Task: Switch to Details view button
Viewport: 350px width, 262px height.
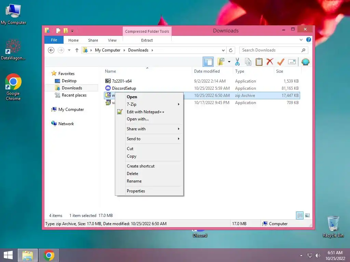Action: pyautogui.click(x=300, y=216)
